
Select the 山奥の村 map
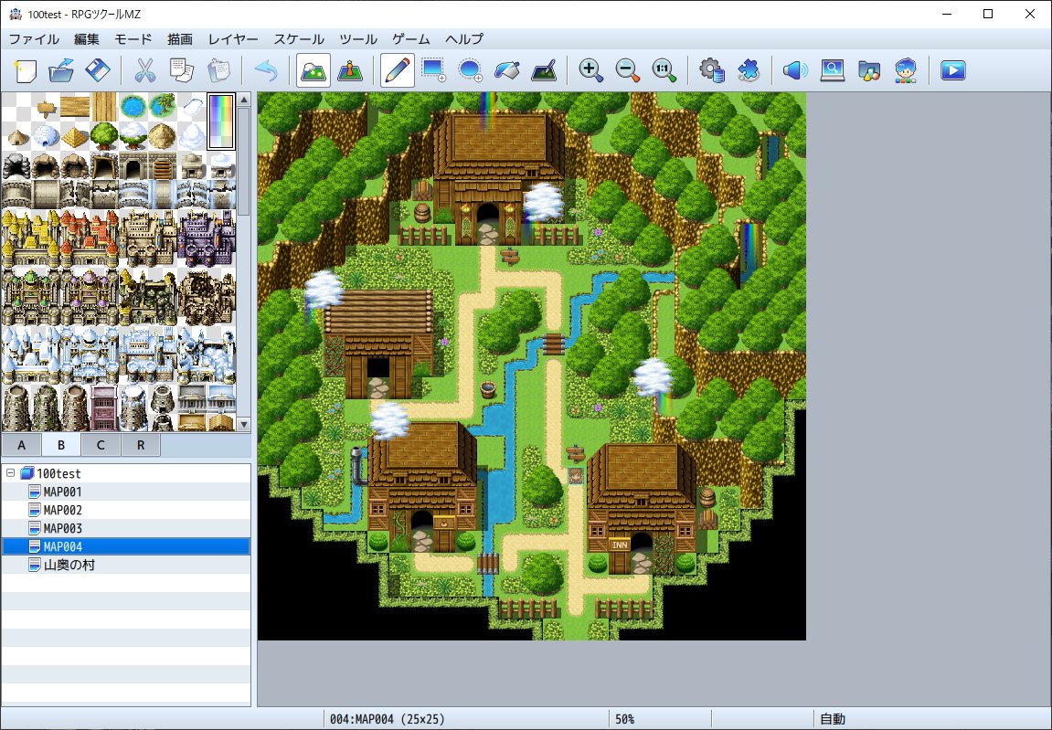[x=69, y=565]
